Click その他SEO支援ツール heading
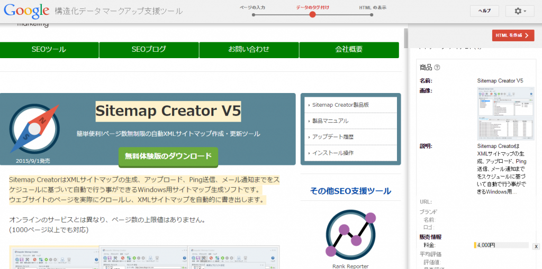This screenshot has width=542, height=269. 350,191
